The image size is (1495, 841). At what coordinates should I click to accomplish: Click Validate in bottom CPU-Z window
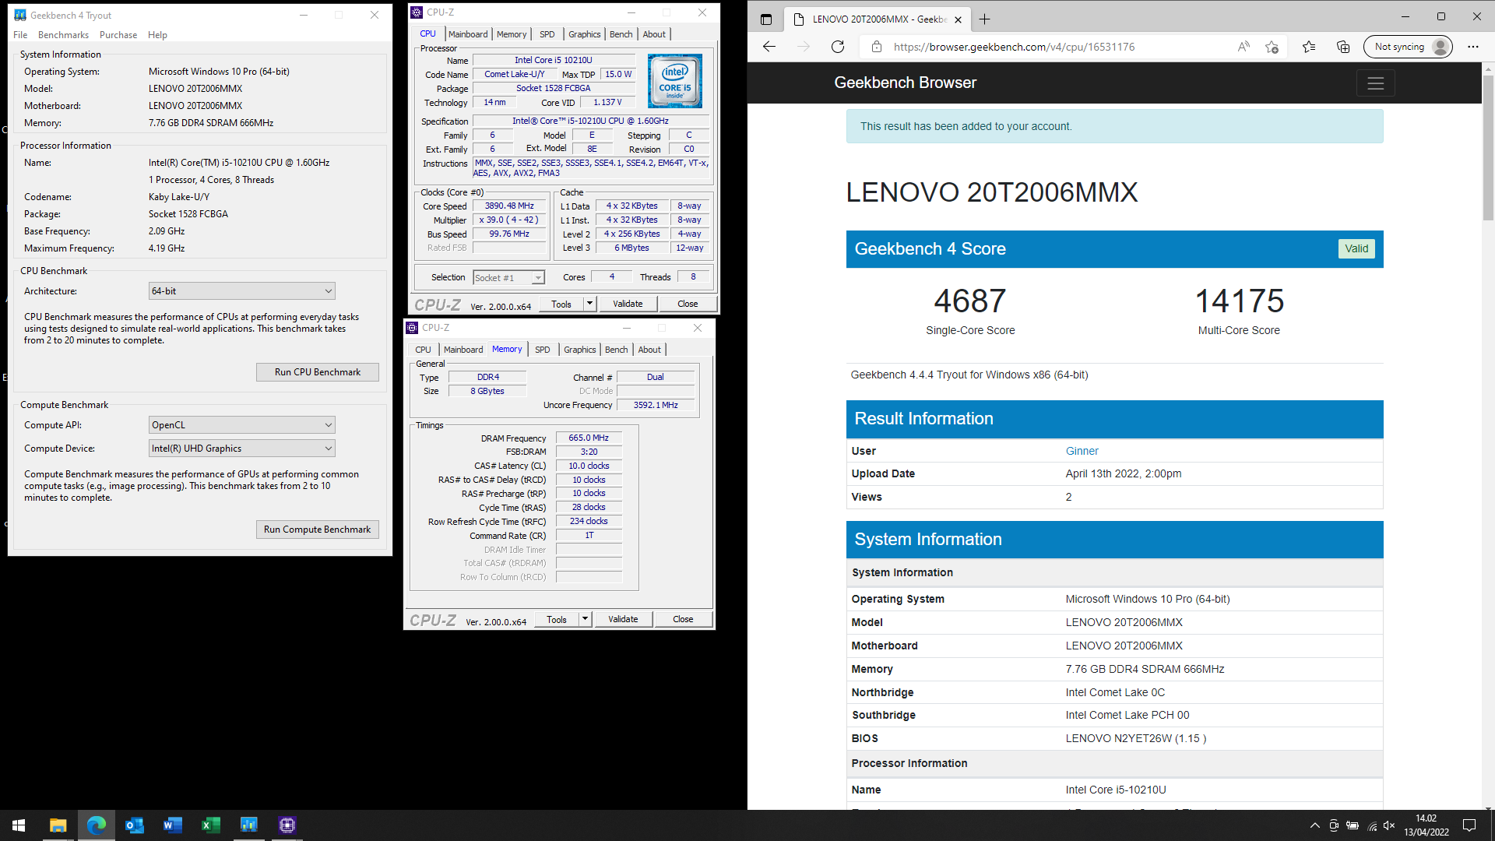[623, 619]
